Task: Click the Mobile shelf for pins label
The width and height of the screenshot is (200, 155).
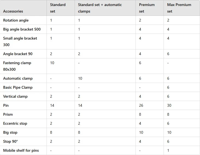Action: (21, 151)
